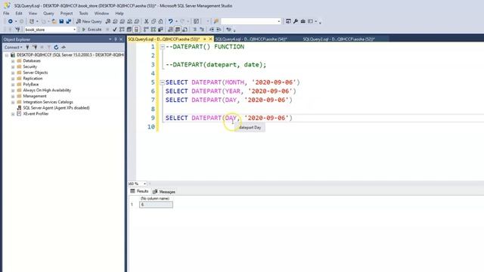Click the Increase Indent icon
The width and height of the screenshot is (484, 272).
coord(219,29)
